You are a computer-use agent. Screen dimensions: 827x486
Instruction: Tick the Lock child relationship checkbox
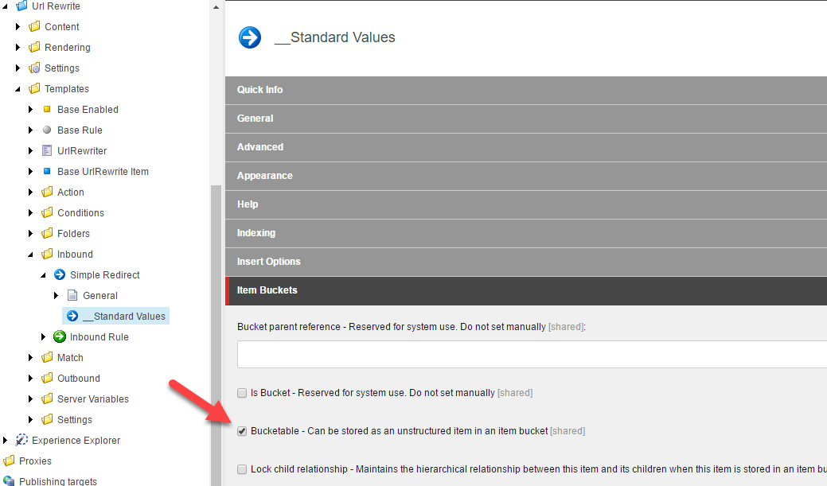[242, 469]
